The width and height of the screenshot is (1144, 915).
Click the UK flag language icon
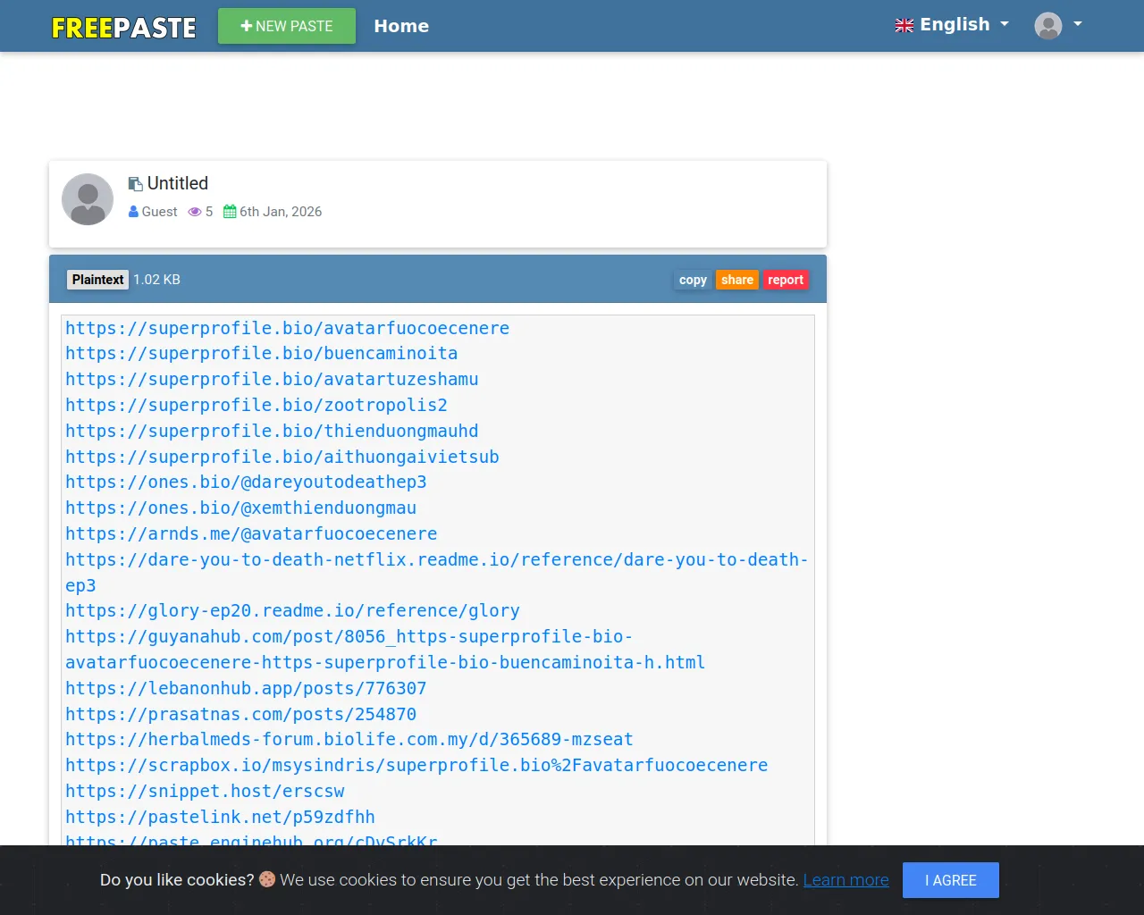pos(904,26)
